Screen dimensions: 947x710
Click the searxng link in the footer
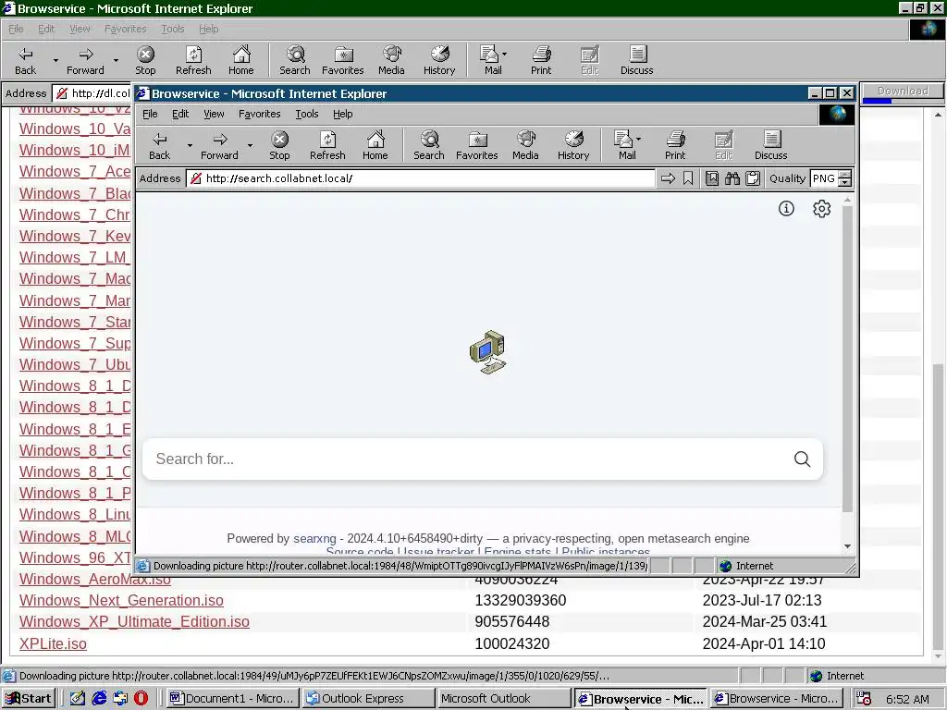(x=314, y=539)
